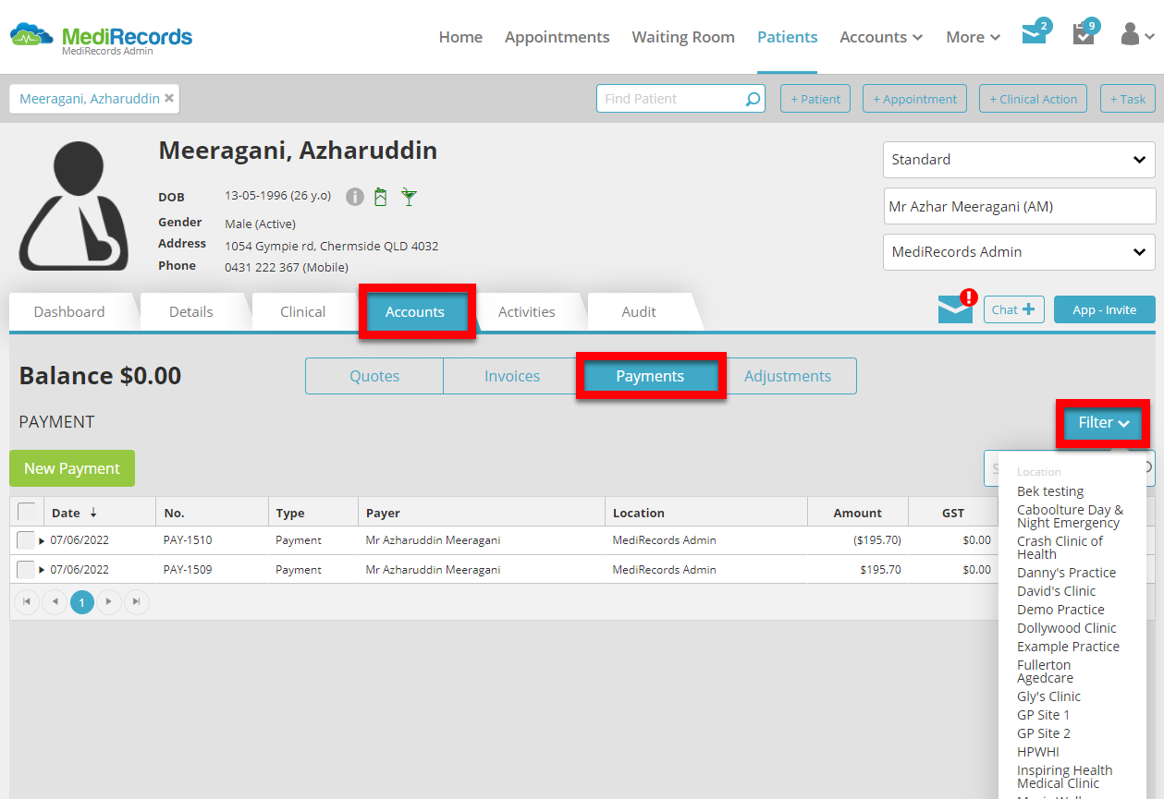Select David's Clinic in location filter
This screenshot has width=1164, height=799.
point(1056,591)
